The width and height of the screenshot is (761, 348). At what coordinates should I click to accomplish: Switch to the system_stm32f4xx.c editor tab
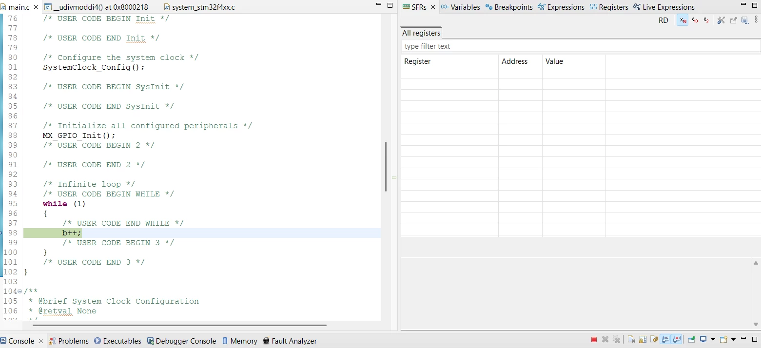point(199,7)
